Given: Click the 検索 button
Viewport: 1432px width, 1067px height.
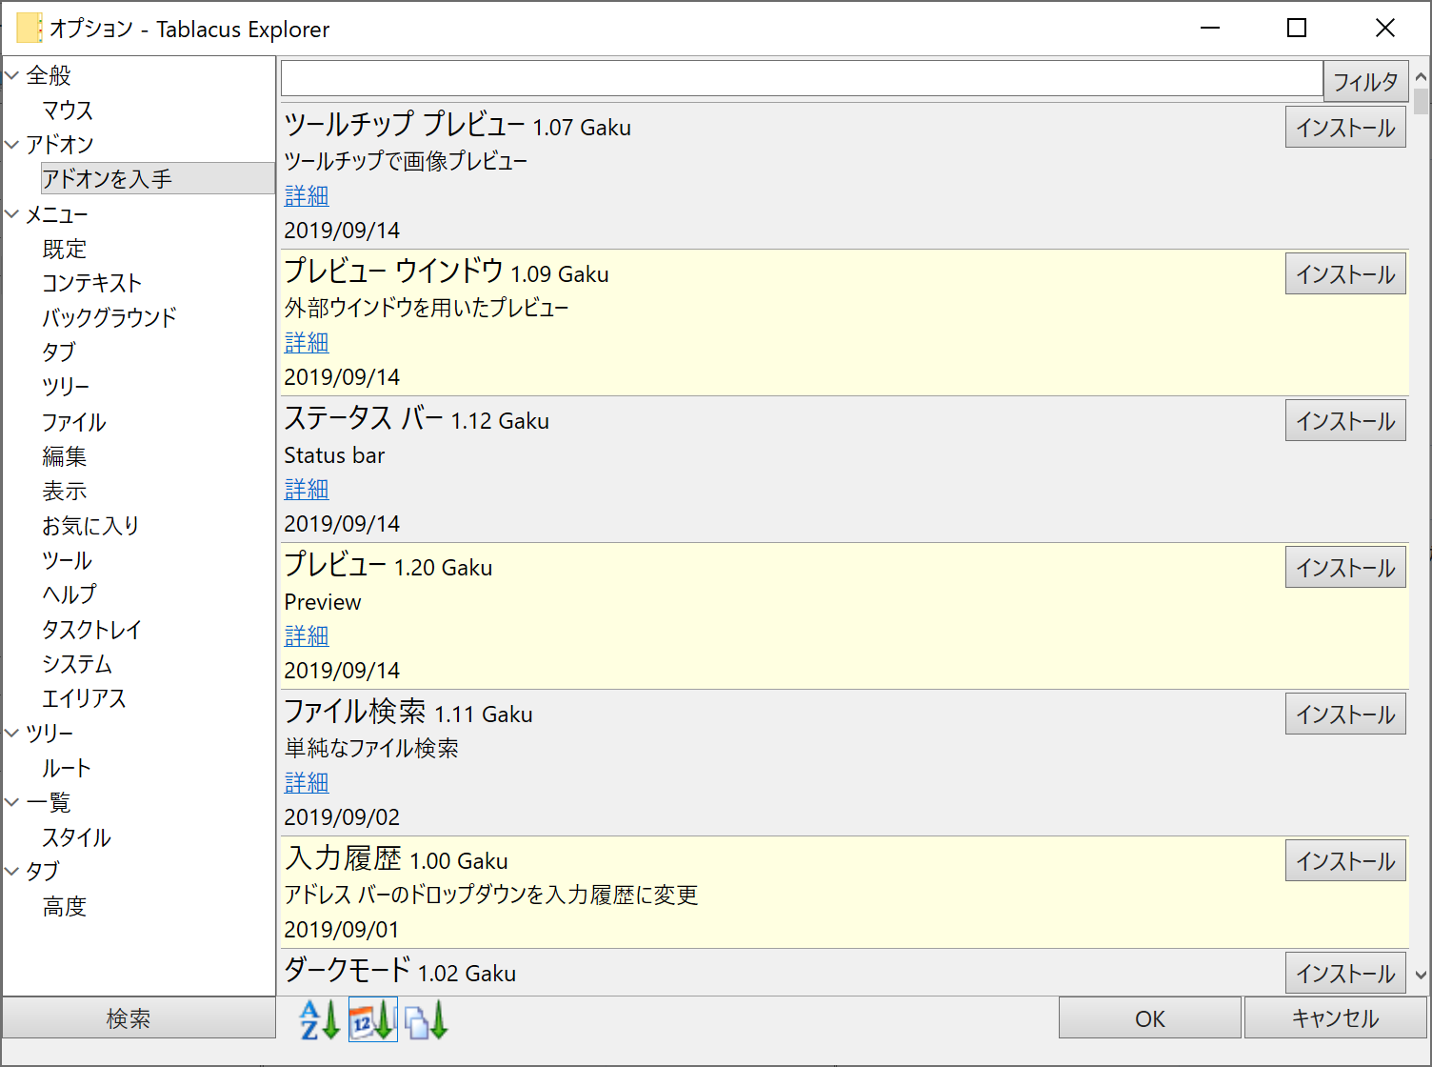Looking at the screenshot, I should (139, 1018).
